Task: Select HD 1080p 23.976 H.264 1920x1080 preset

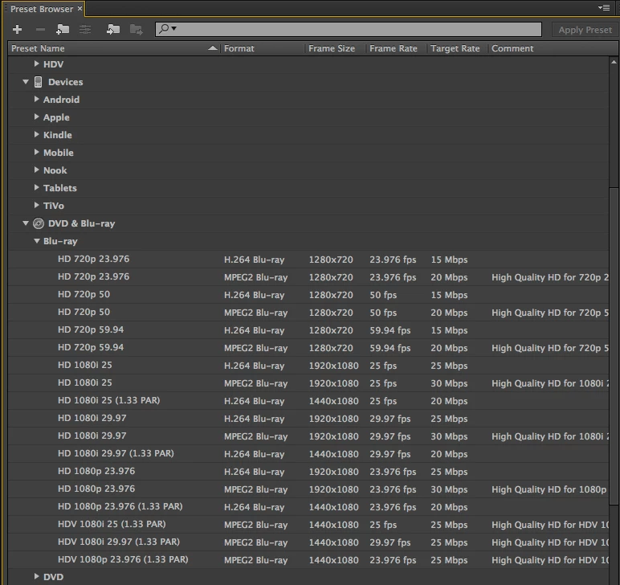Action: point(308,471)
